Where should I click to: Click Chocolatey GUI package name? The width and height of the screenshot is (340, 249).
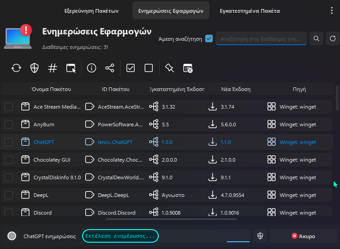[x=52, y=160]
